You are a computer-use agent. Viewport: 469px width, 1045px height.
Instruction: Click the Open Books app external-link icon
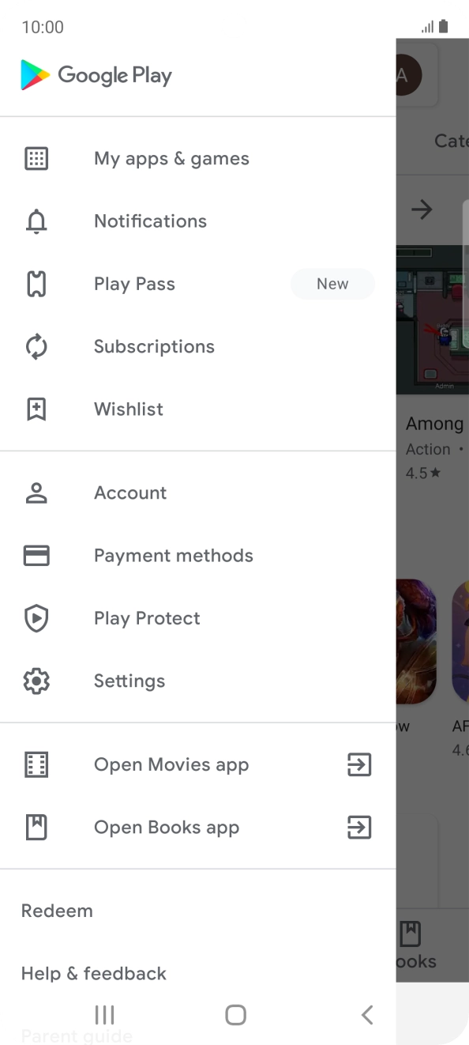[x=358, y=828]
